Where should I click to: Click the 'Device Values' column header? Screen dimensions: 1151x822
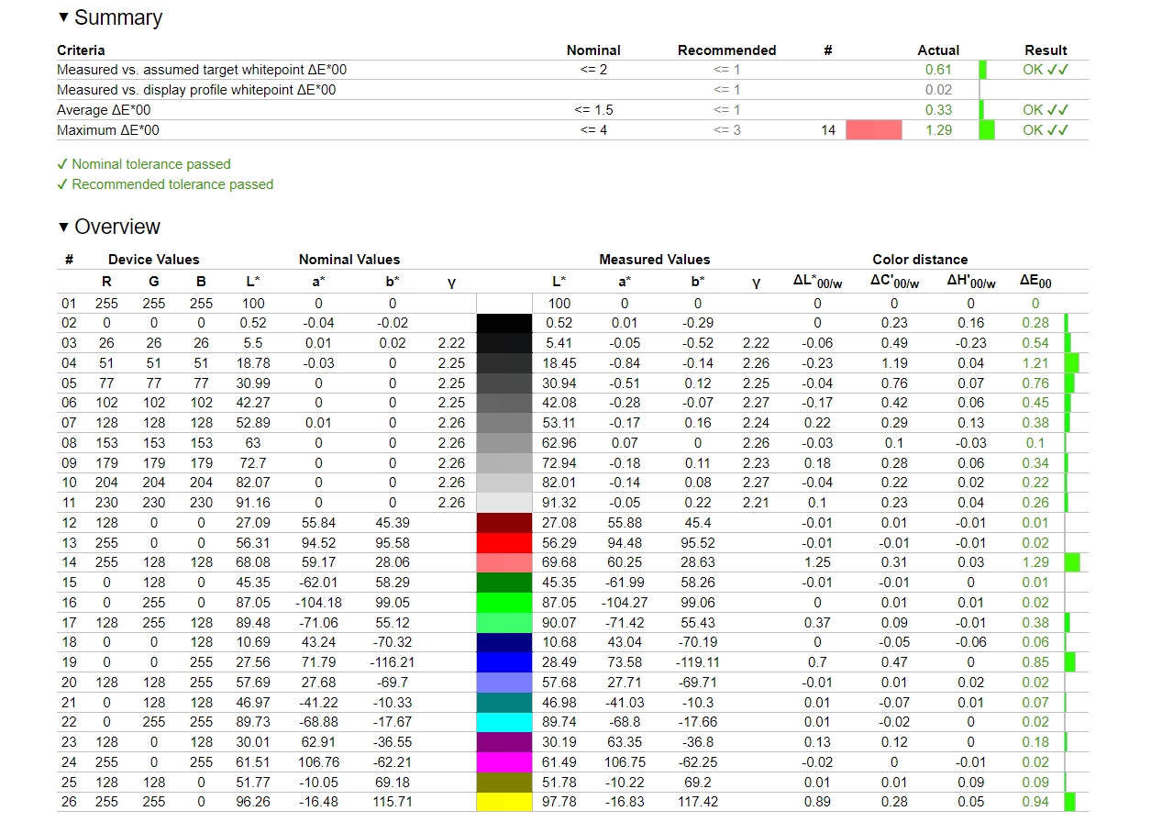[153, 260]
